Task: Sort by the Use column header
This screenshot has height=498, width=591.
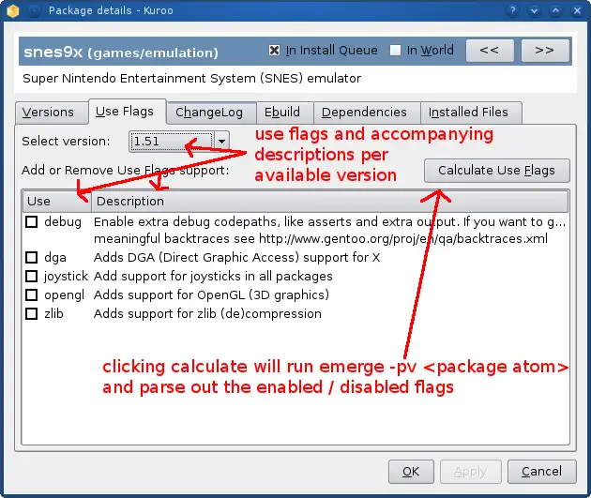Action: point(56,201)
